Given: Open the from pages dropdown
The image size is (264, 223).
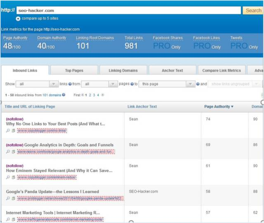Looking at the screenshot, I should [x=99, y=84].
